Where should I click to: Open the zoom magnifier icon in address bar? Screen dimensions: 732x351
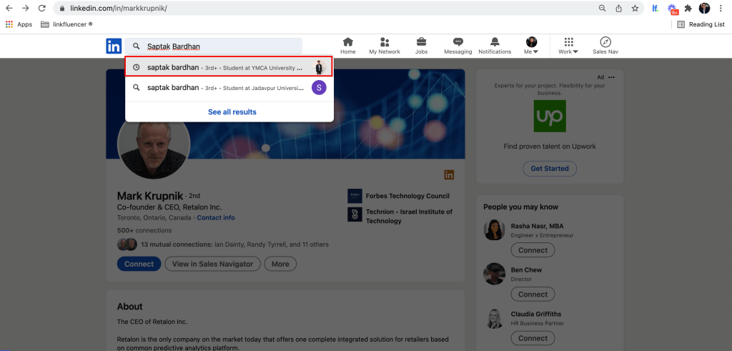point(603,8)
